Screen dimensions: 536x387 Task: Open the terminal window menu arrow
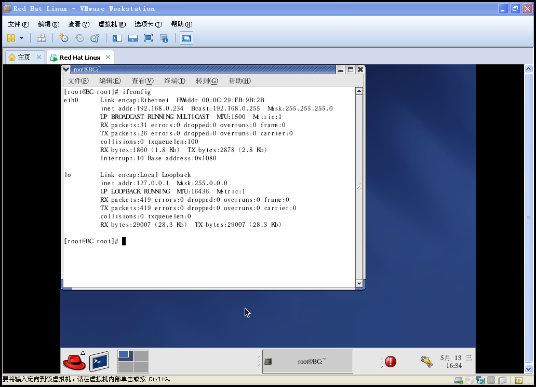tap(66, 70)
